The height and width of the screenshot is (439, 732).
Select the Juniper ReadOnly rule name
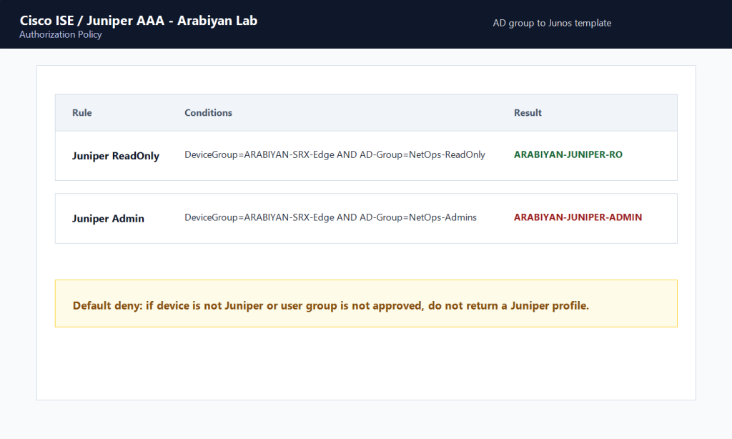(116, 156)
